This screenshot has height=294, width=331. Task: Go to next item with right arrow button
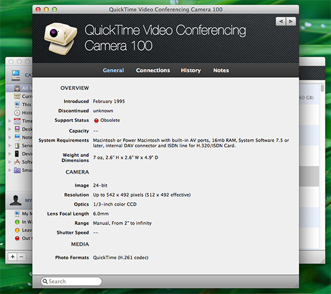point(291,22)
